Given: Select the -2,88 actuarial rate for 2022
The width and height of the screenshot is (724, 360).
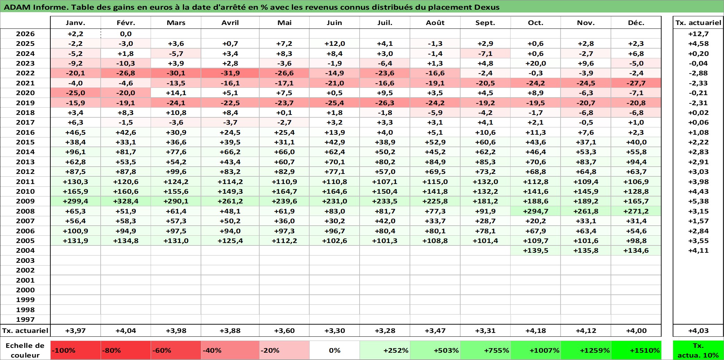Looking at the screenshot, I should pos(698,73).
